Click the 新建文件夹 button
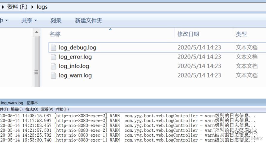Screen dimensions: 266x143 88,21
